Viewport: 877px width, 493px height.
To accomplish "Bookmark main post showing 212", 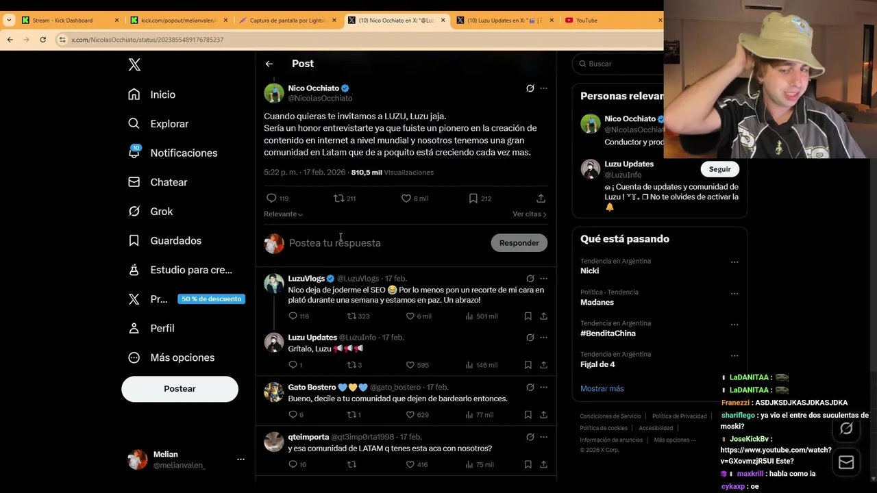I will point(480,199).
